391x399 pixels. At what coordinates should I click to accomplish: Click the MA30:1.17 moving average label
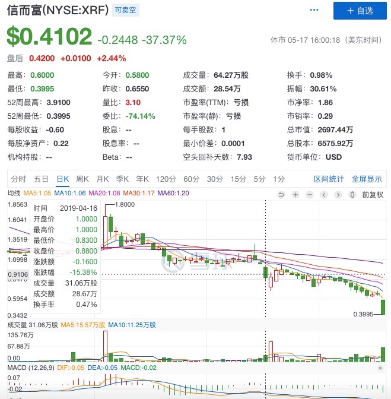pos(139,193)
